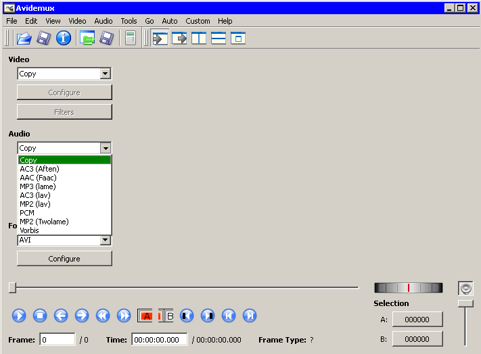Switch to output display mode icon
The image size is (481, 354).
[179, 39]
